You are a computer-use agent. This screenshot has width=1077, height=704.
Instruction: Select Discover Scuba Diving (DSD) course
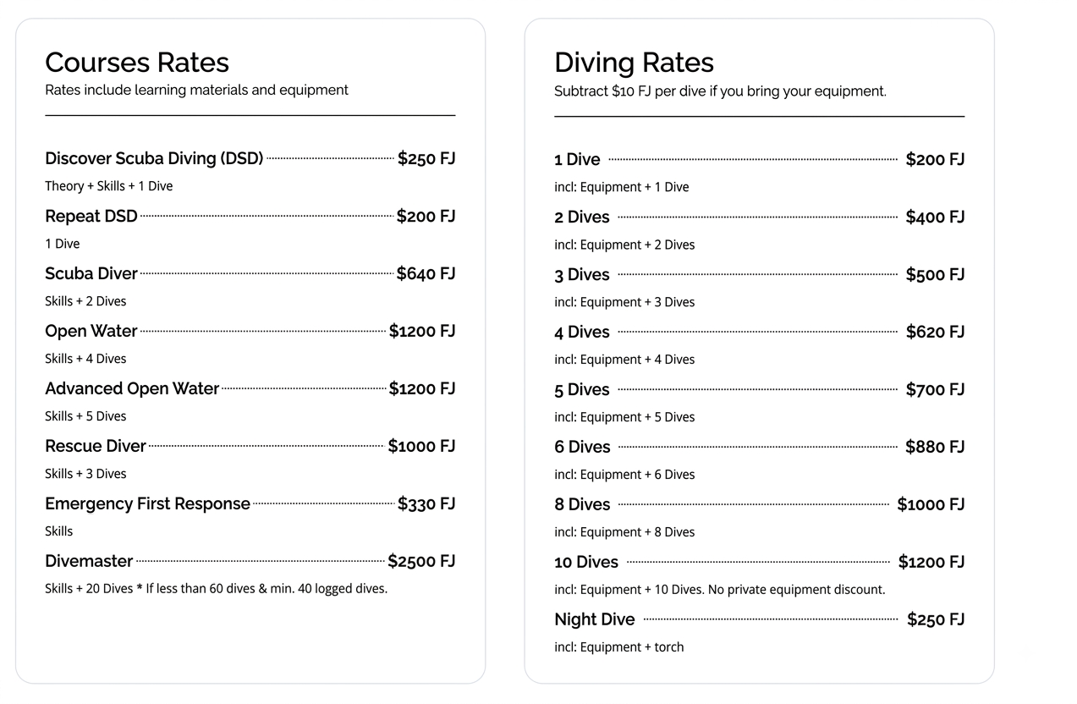coord(154,158)
